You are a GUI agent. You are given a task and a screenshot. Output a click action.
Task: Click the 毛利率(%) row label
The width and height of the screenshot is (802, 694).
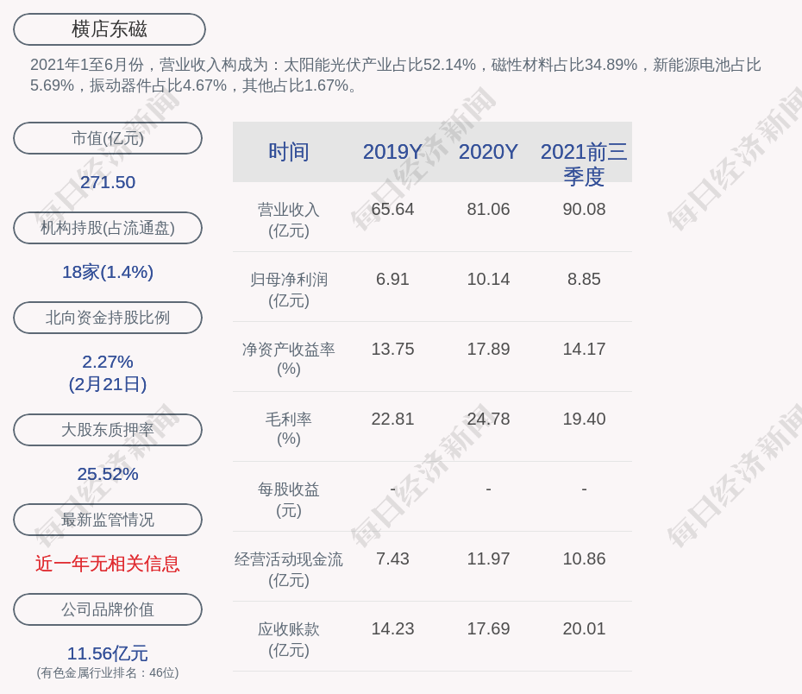tap(289, 429)
